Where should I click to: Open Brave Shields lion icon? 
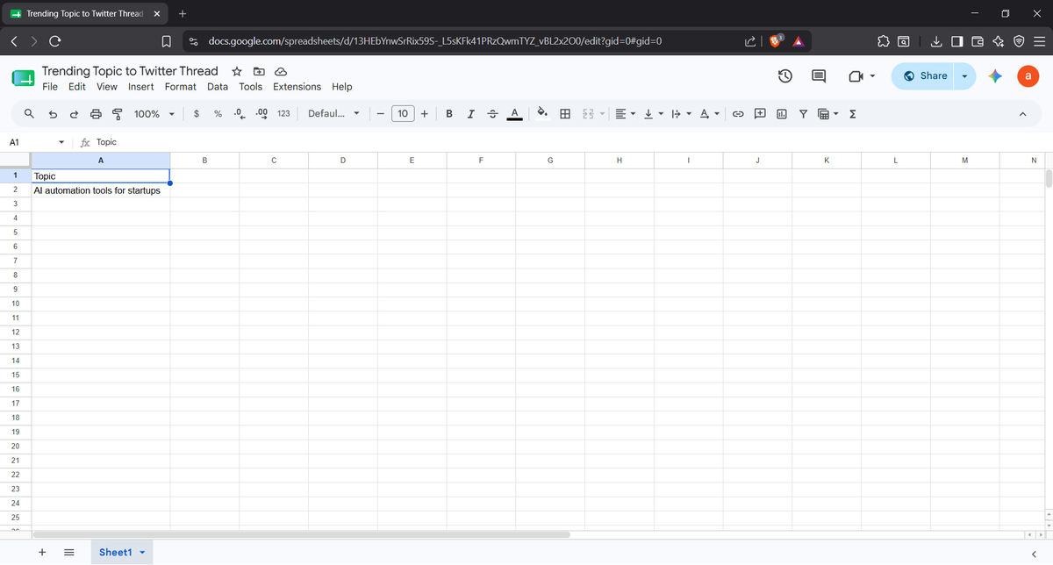click(776, 40)
